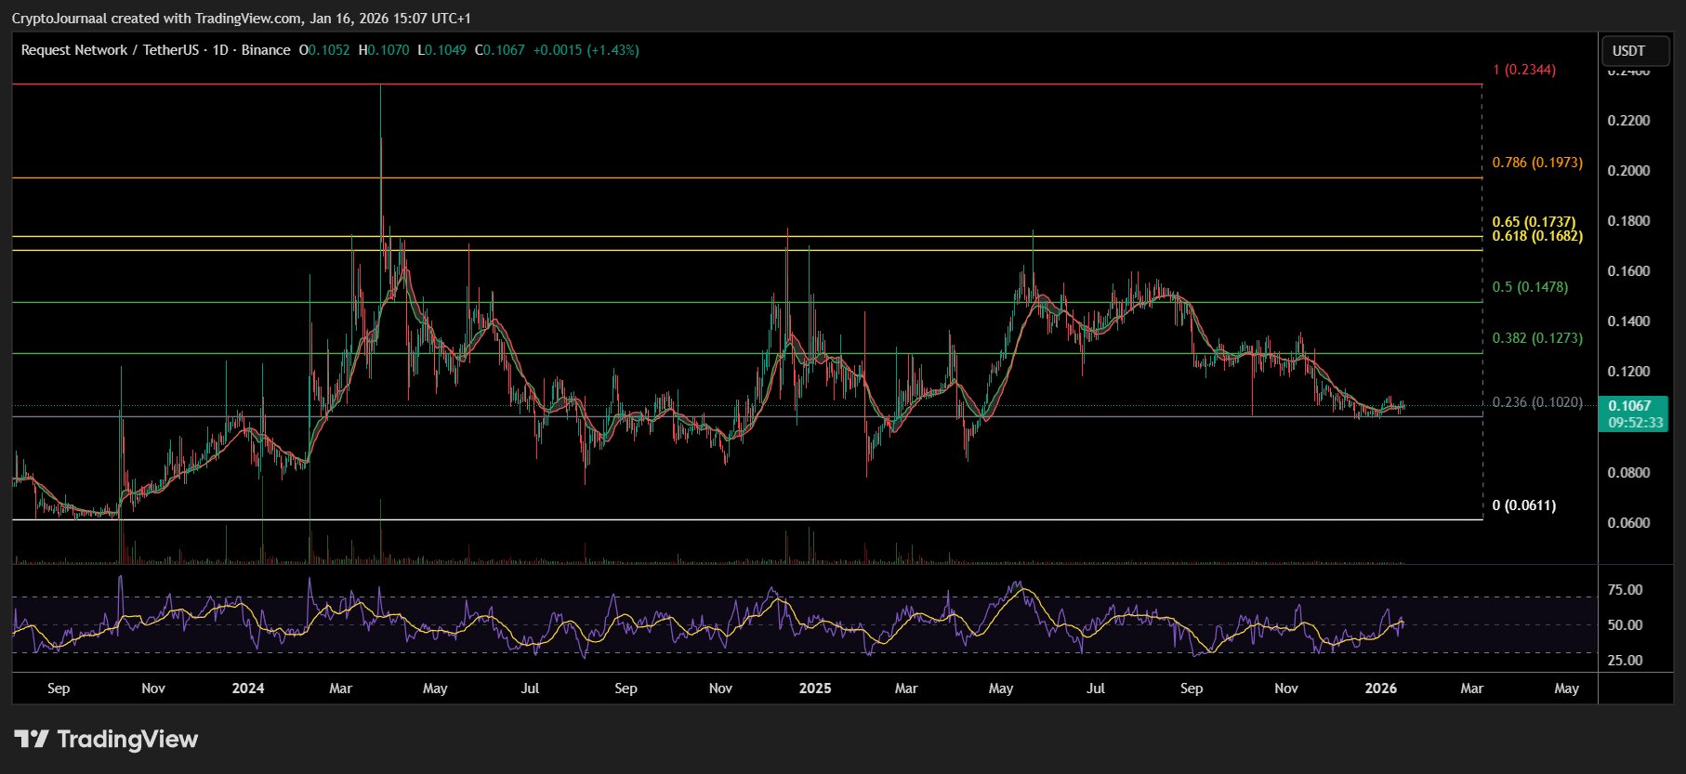This screenshot has width=1686, height=774.
Task: Click the 0.65 (0.1737) Fibonacci level label
Action: (x=1534, y=222)
